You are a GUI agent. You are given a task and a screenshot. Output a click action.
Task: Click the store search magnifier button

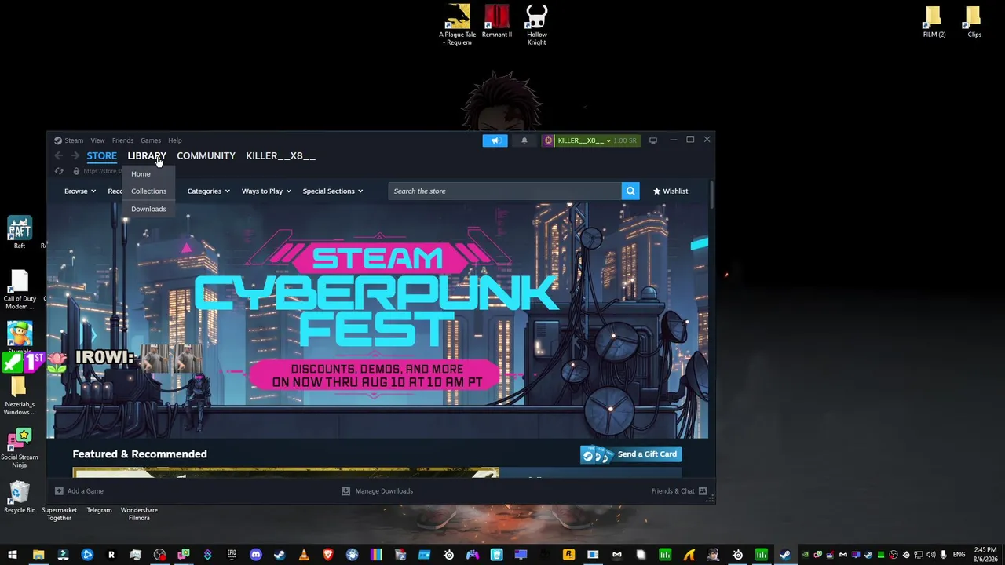coord(630,191)
